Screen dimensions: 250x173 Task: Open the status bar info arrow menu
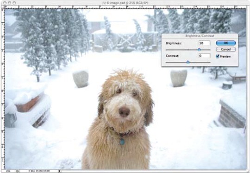[59, 171]
